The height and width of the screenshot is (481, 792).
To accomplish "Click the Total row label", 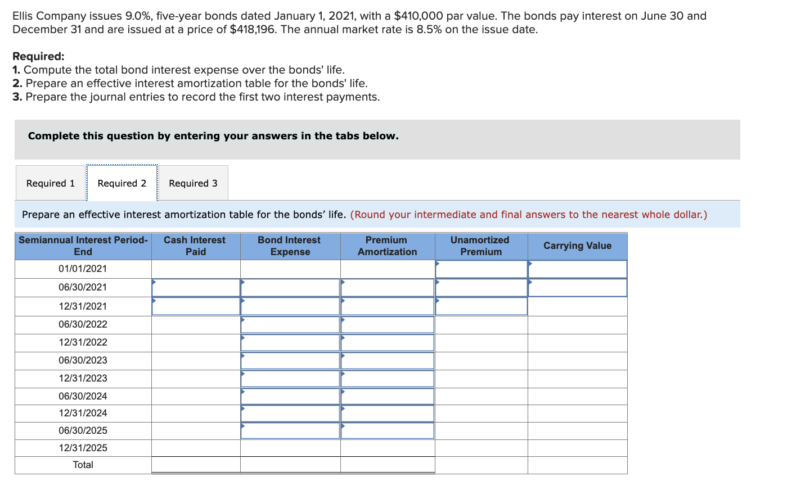I will tap(83, 465).
